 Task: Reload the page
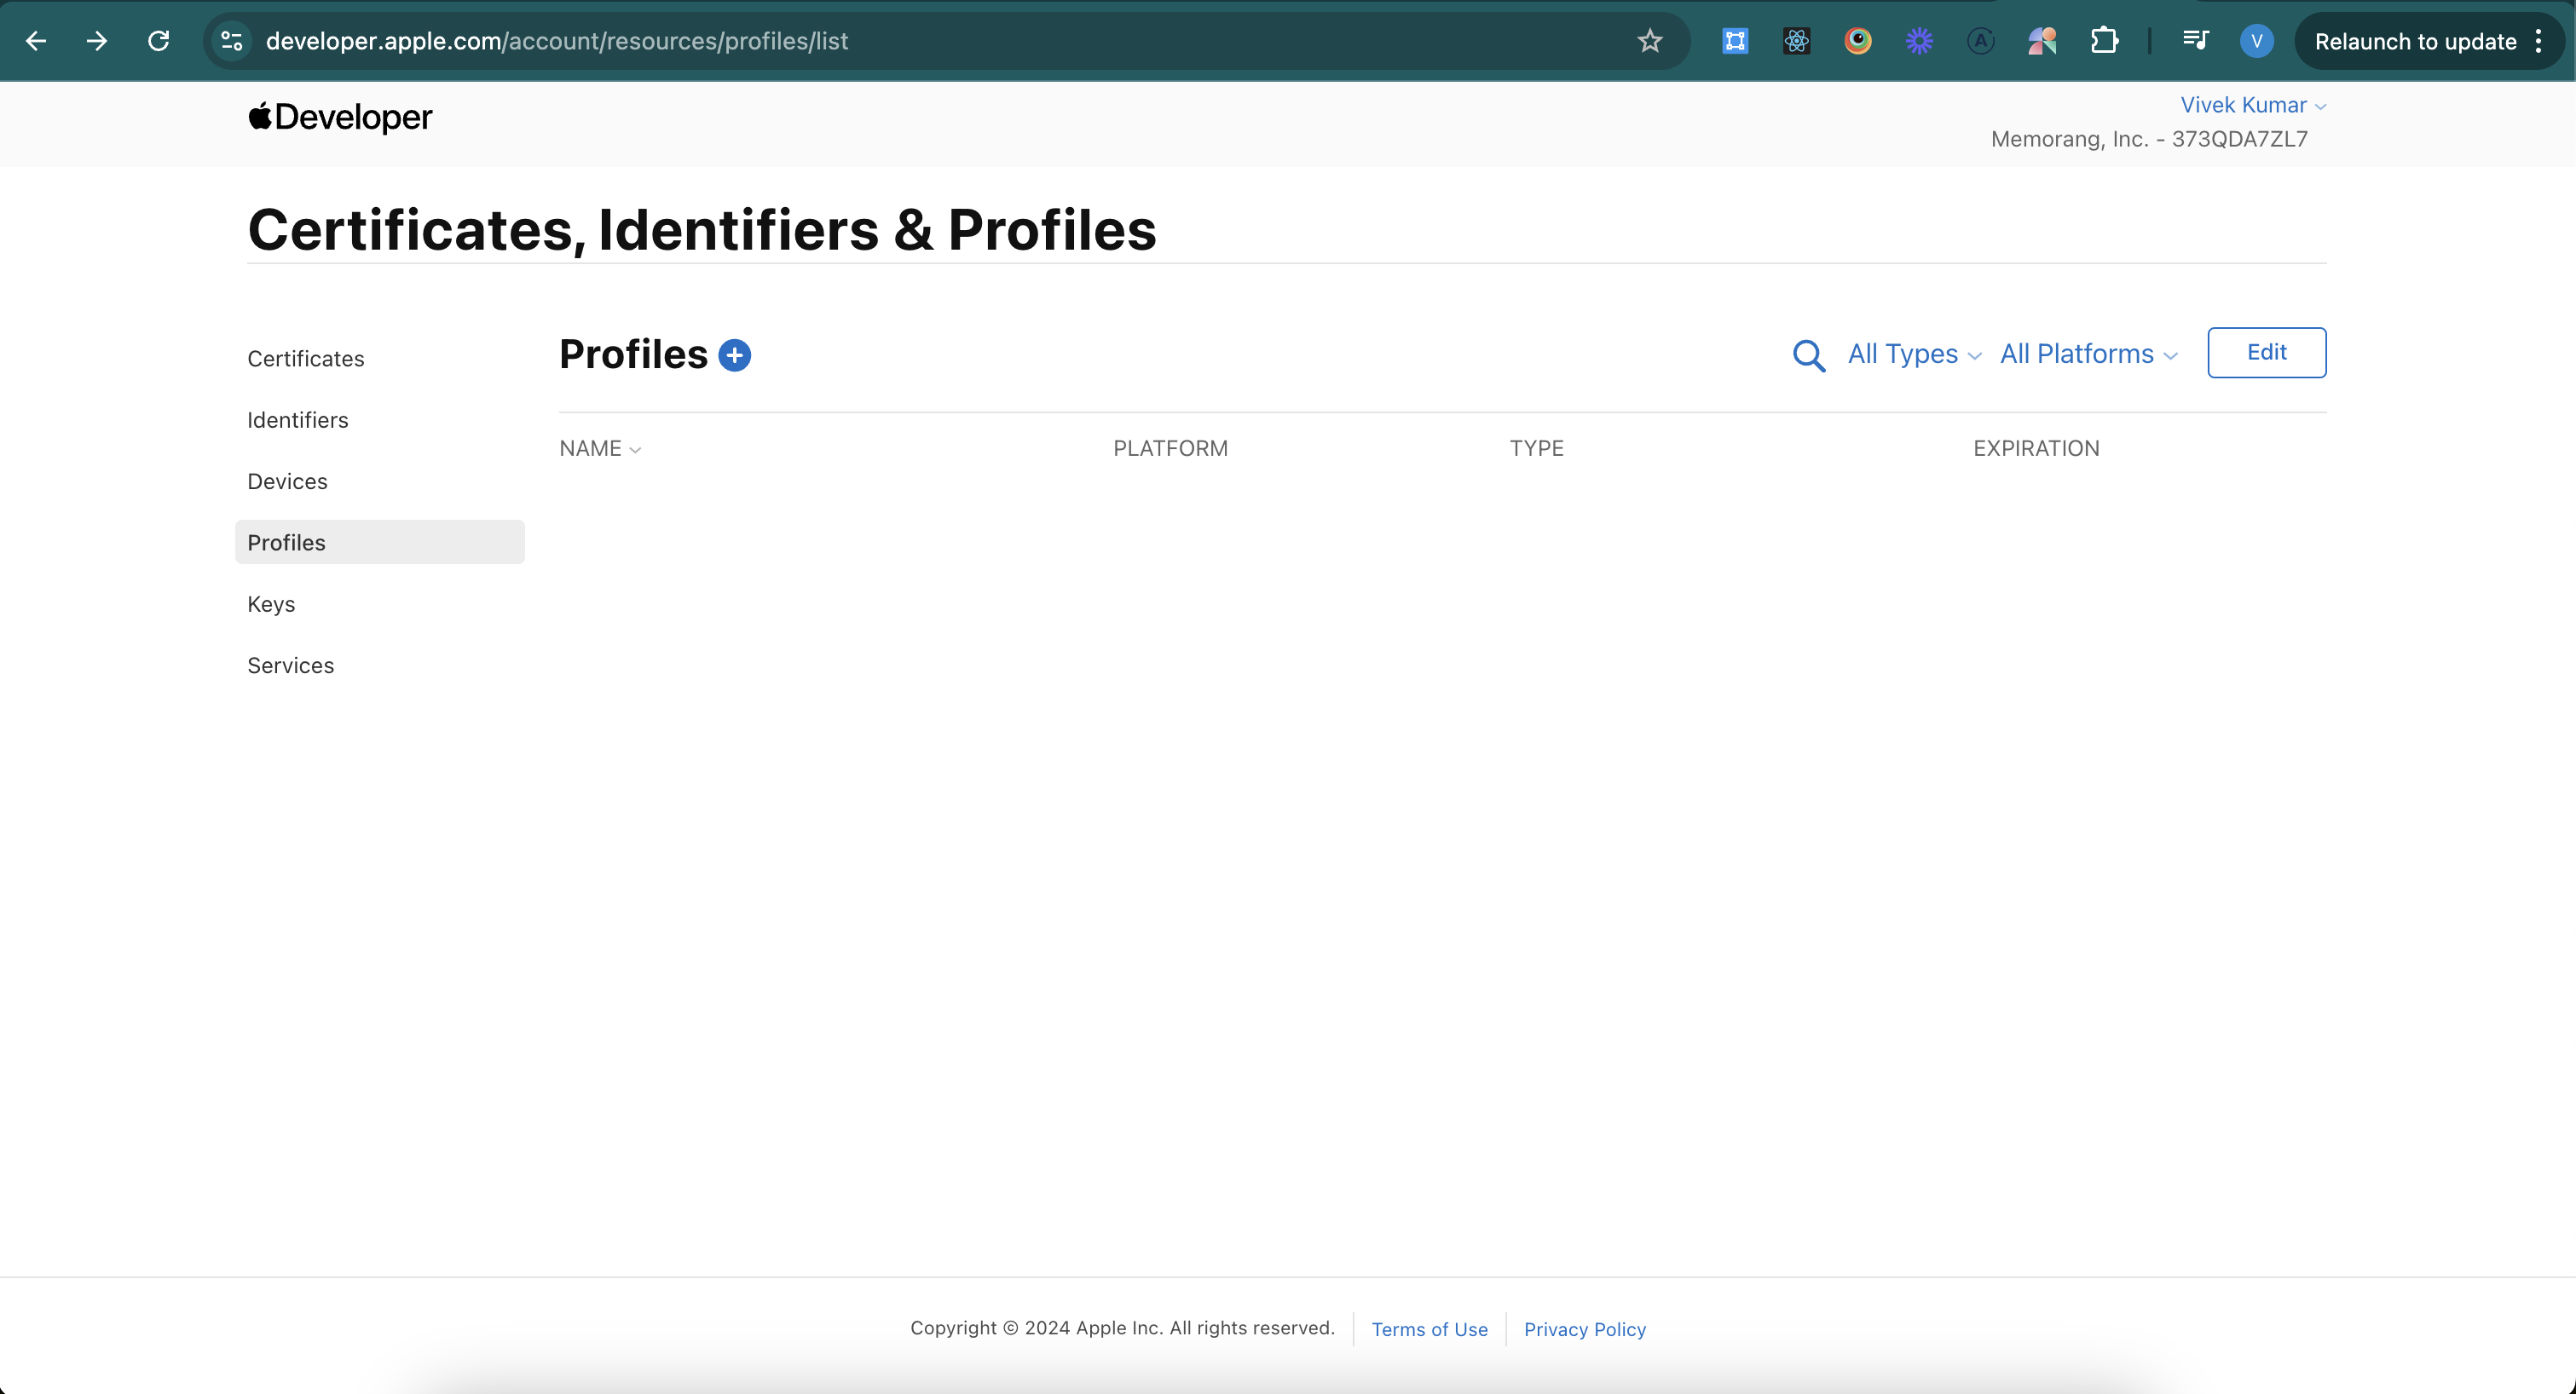point(158,41)
